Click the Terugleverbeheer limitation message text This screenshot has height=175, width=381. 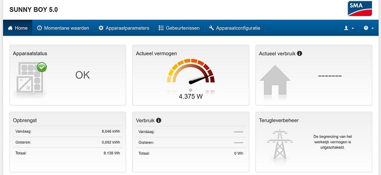[332, 142]
